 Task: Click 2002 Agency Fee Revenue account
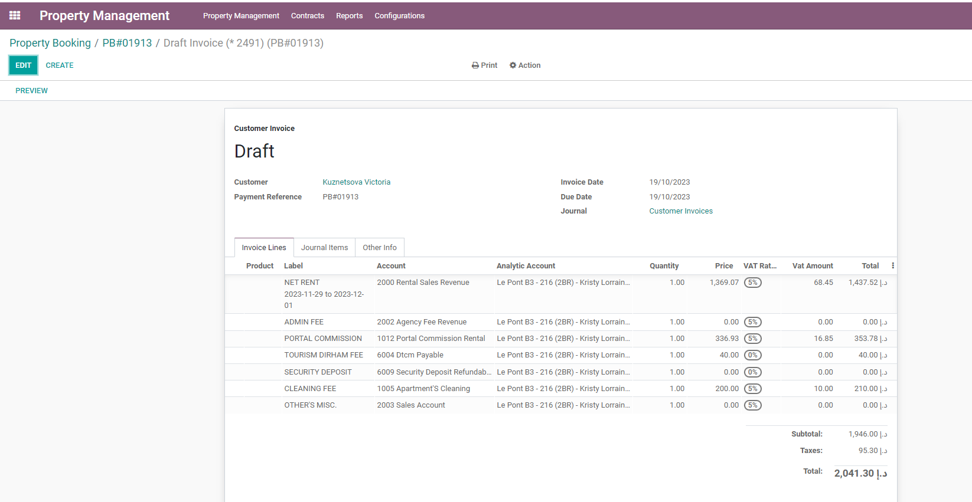[x=422, y=322]
